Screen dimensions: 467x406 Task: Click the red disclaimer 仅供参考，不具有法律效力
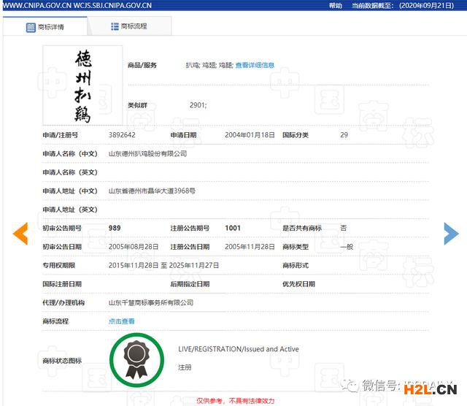point(235,401)
